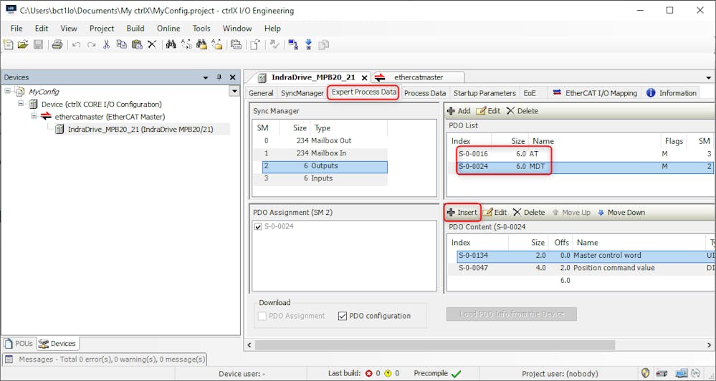The height and width of the screenshot is (381, 716).
Task: Click the Replace in project folder icon
Action: point(217,44)
